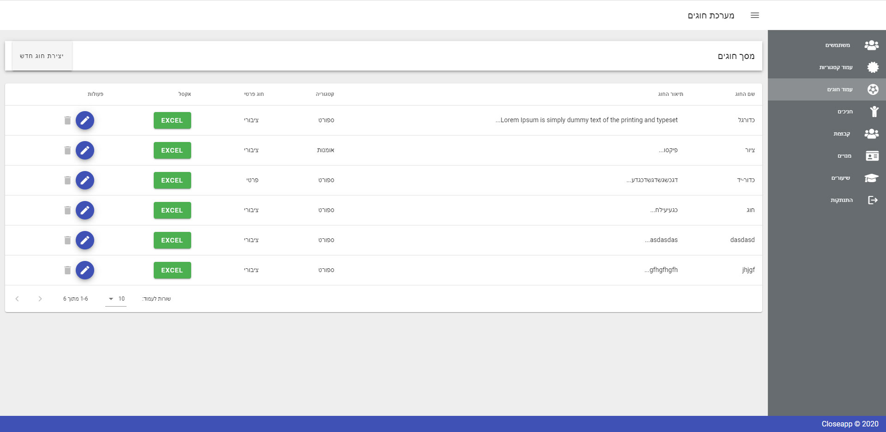886x432 pixels.
Task: Export the כדור-יד row to EXCEL
Action: 172,180
